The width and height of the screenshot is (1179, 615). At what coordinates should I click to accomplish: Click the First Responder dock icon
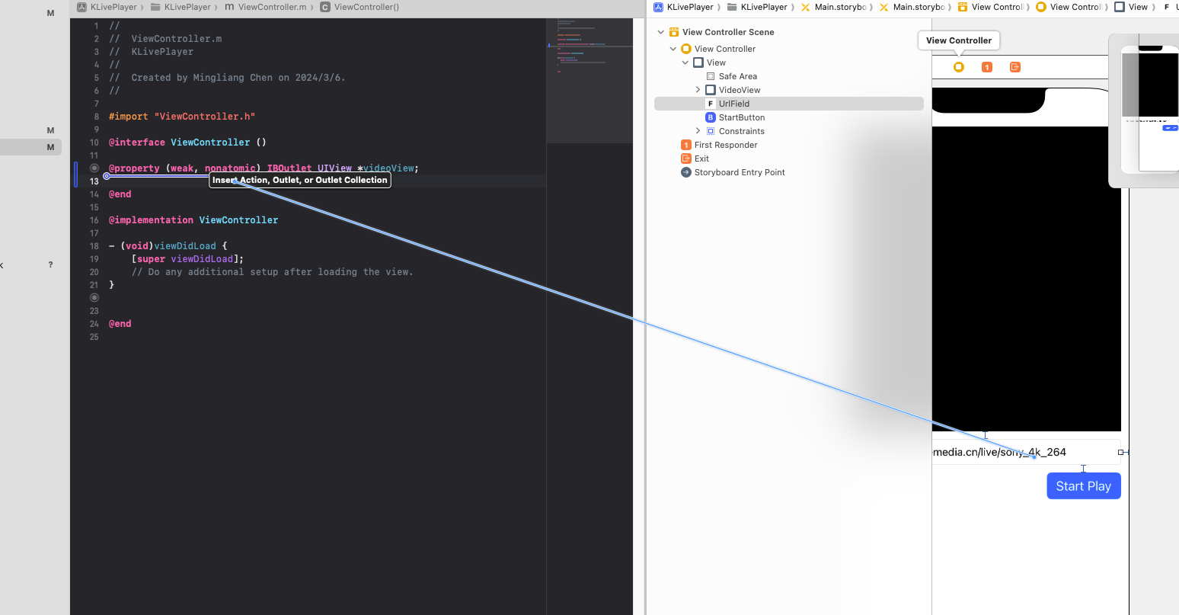[987, 67]
